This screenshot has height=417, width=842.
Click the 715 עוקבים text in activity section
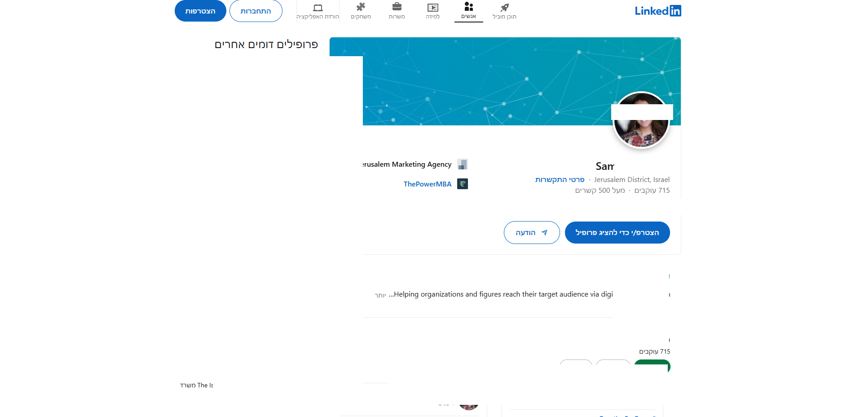pyautogui.click(x=655, y=351)
